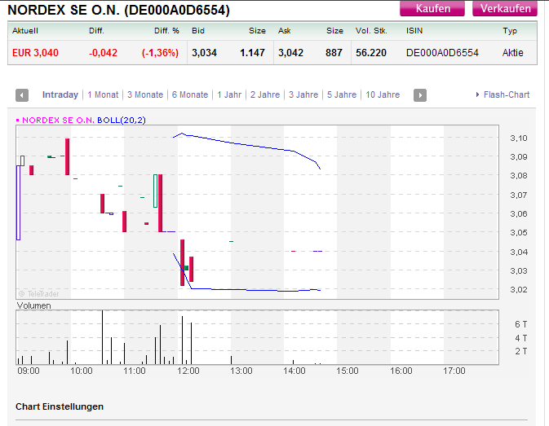Screen dimensions: 549x426
Task: Click the volume value 56.220
Action: [x=371, y=53]
